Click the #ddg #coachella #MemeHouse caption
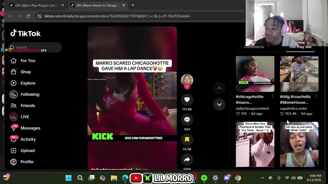The width and height of the screenshot is (328, 184). [295, 99]
